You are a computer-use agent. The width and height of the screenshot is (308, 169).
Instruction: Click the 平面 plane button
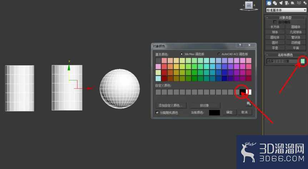coord(295,48)
